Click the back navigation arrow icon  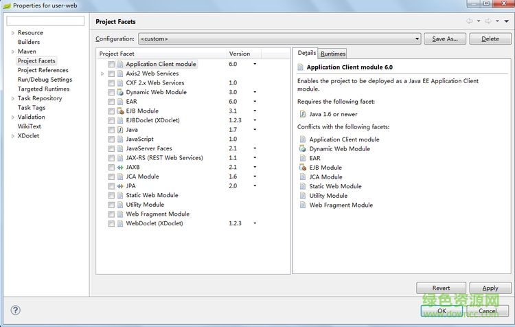[x=470, y=22]
